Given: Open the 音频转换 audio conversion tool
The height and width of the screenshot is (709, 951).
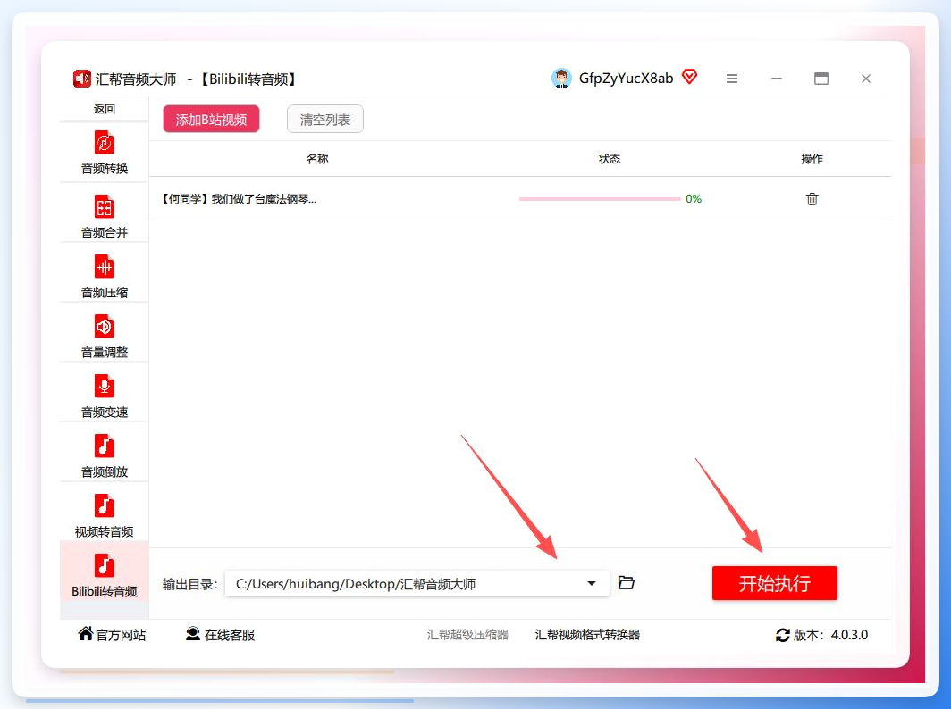Looking at the screenshot, I should click(105, 153).
